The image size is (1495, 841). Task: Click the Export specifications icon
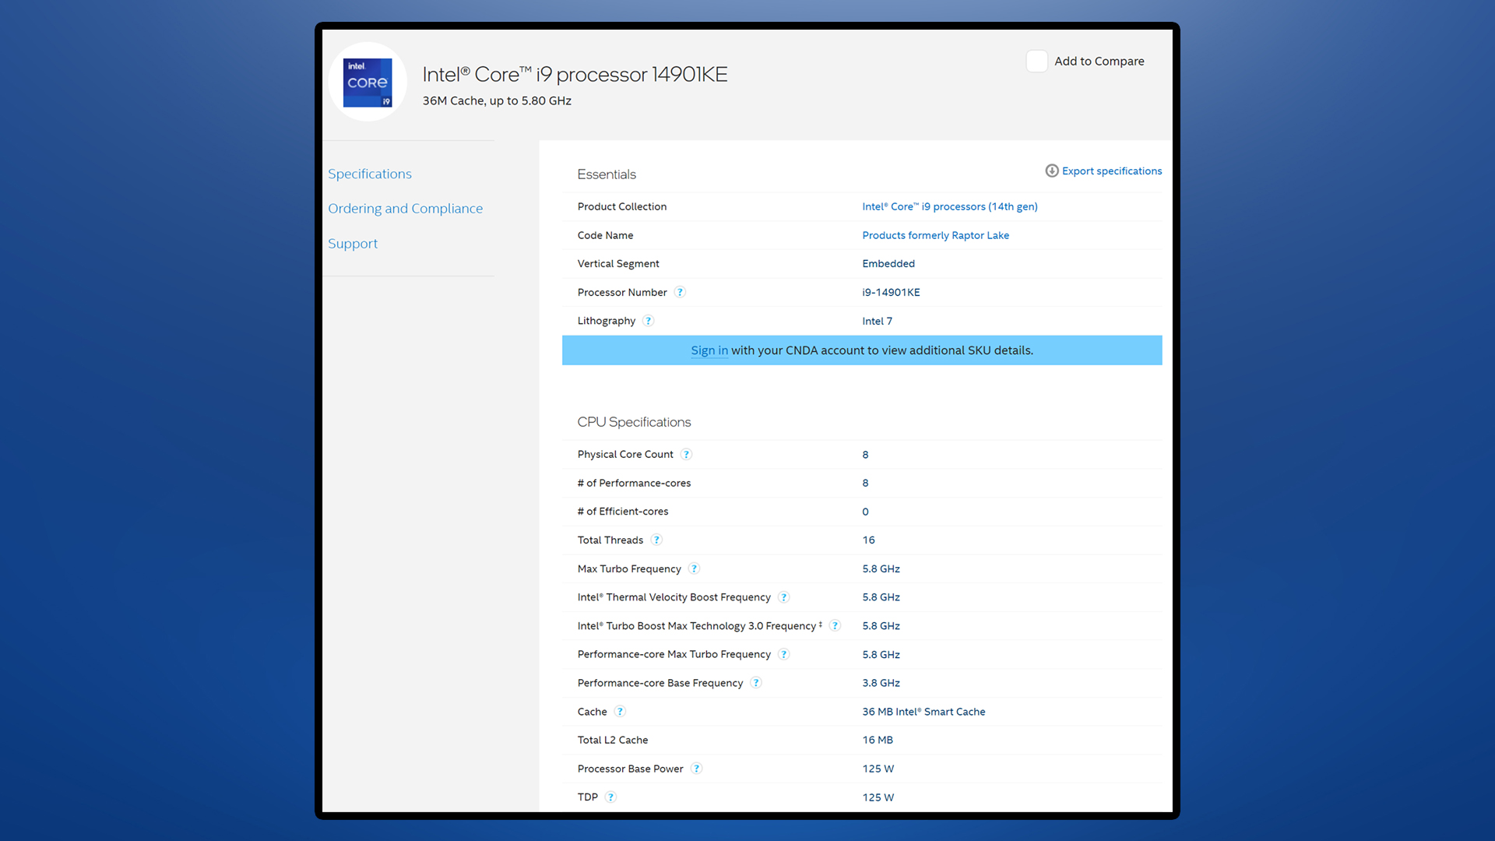coord(1050,171)
